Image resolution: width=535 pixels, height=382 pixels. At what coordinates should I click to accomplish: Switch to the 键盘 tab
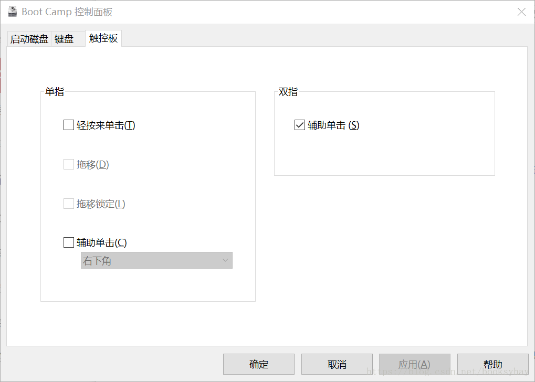click(x=68, y=39)
